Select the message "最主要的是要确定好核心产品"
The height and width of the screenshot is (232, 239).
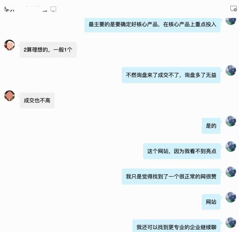153,25
